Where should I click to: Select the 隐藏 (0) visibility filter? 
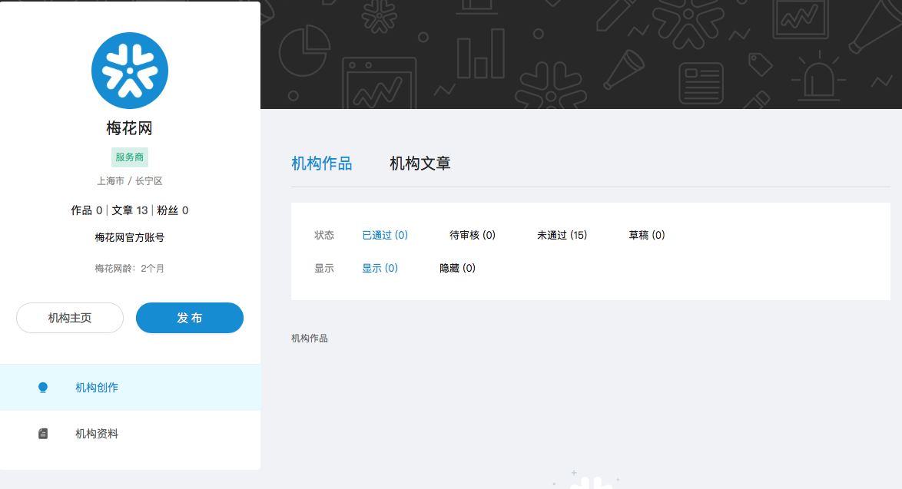coord(457,268)
